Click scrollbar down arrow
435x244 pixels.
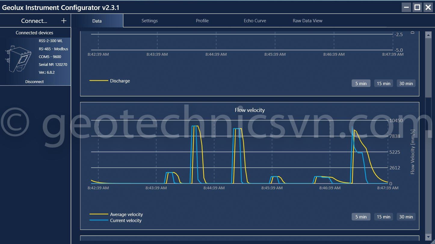[428, 237]
